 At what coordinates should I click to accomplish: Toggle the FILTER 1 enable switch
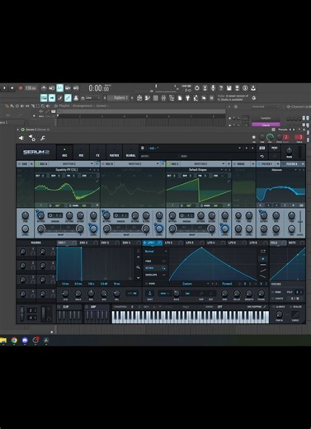click(259, 164)
